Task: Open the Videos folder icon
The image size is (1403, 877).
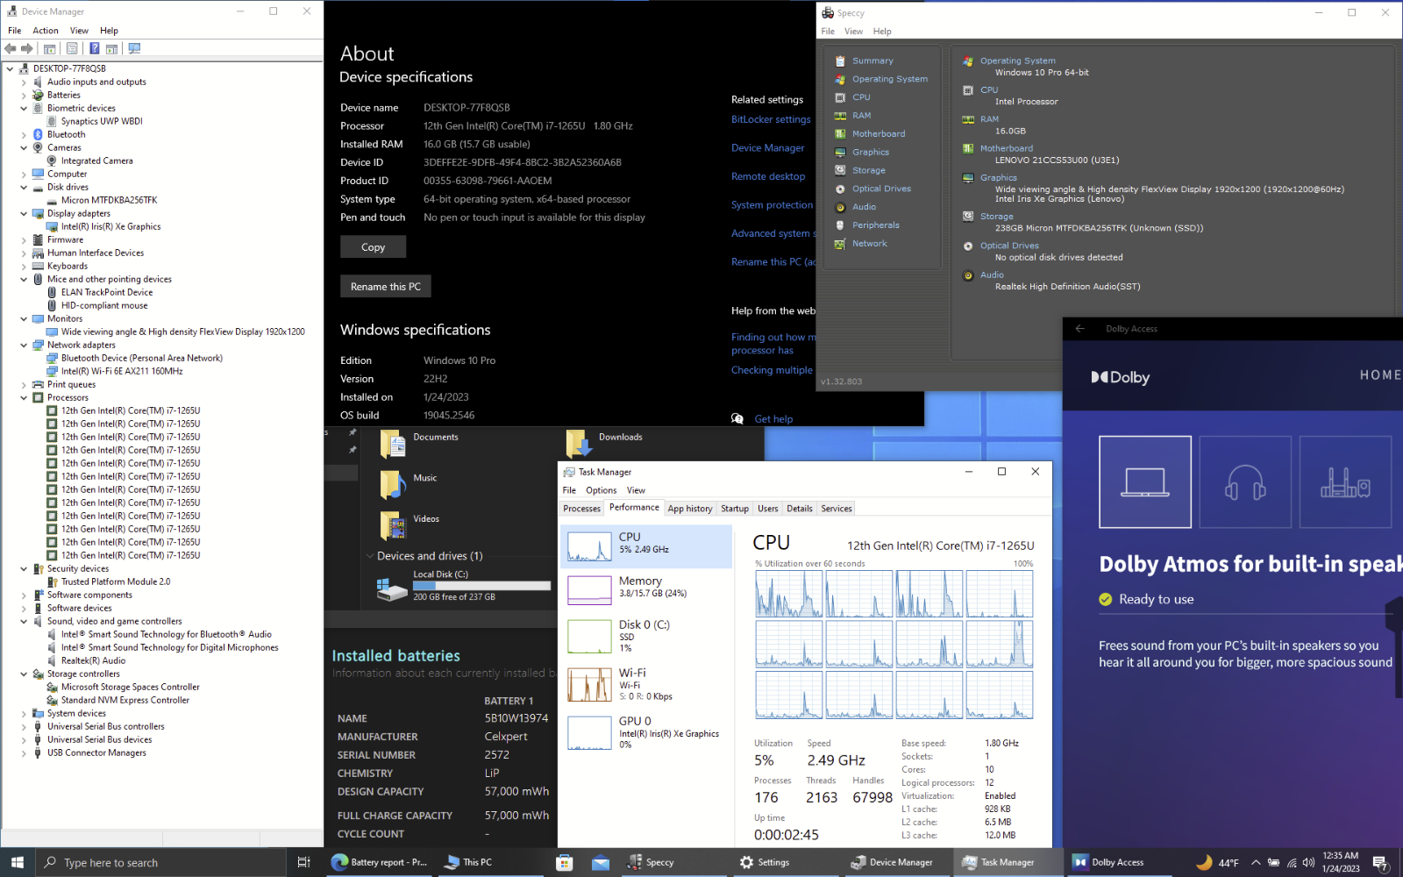Action: click(392, 526)
